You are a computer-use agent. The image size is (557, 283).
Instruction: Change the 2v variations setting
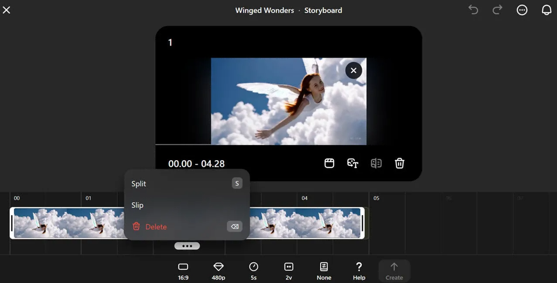pyautogui.click(x=288, y=271)
